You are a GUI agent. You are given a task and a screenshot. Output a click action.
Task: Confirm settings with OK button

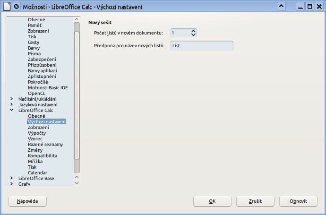tap(212, 201)
